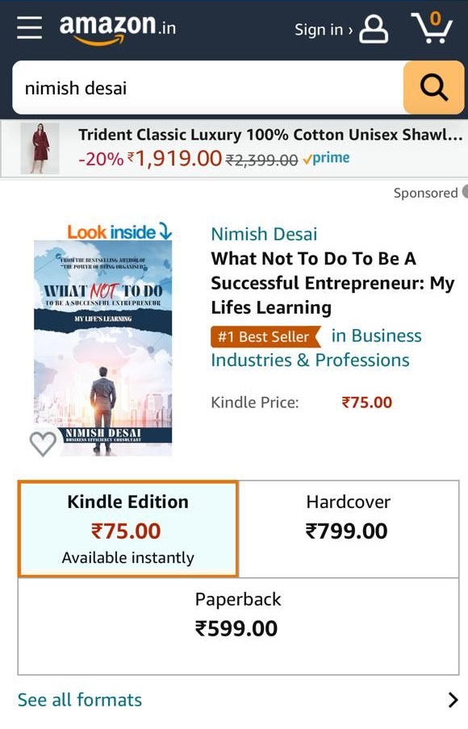The height and width of the screenshot is (729, 468).
Task: Click the Look inside arrow label
Action: point(119,231)
